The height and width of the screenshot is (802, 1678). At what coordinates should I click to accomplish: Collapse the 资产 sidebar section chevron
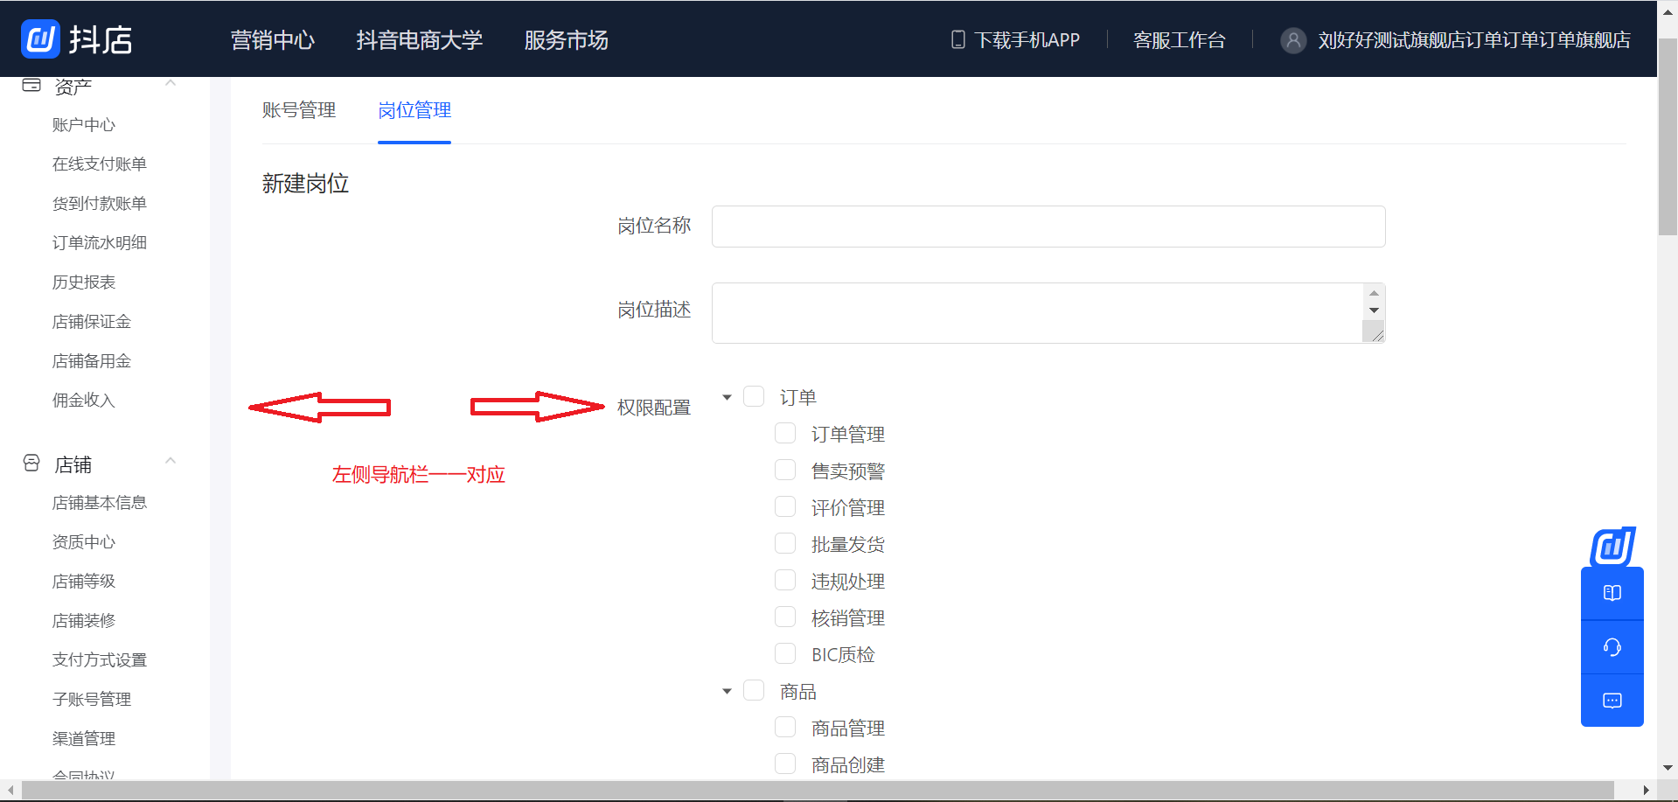(171, 84)
